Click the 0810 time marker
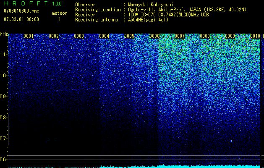This screenshot has width=264, height=168. pyautogui.click(x=255, y=36)
